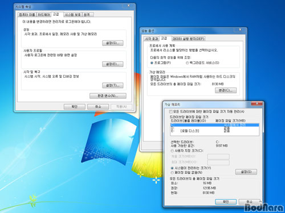This screenshot has width=285, height=213.
Task: Select the E: [로컬 디스크] row
Action: click(215, 131)
